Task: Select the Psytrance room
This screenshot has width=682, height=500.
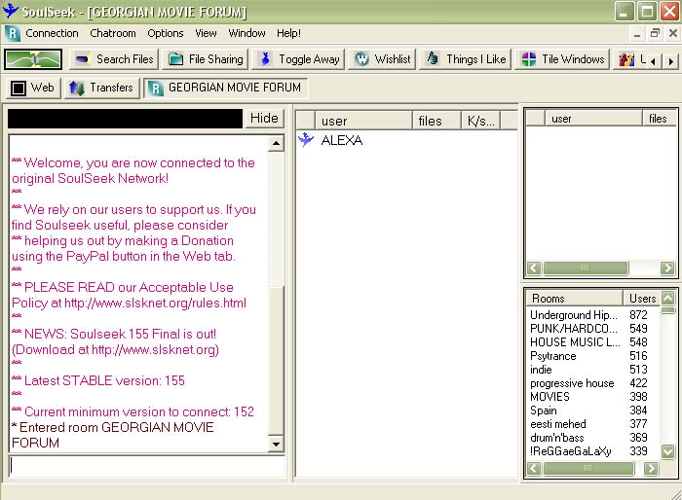Action: (552, 356)
